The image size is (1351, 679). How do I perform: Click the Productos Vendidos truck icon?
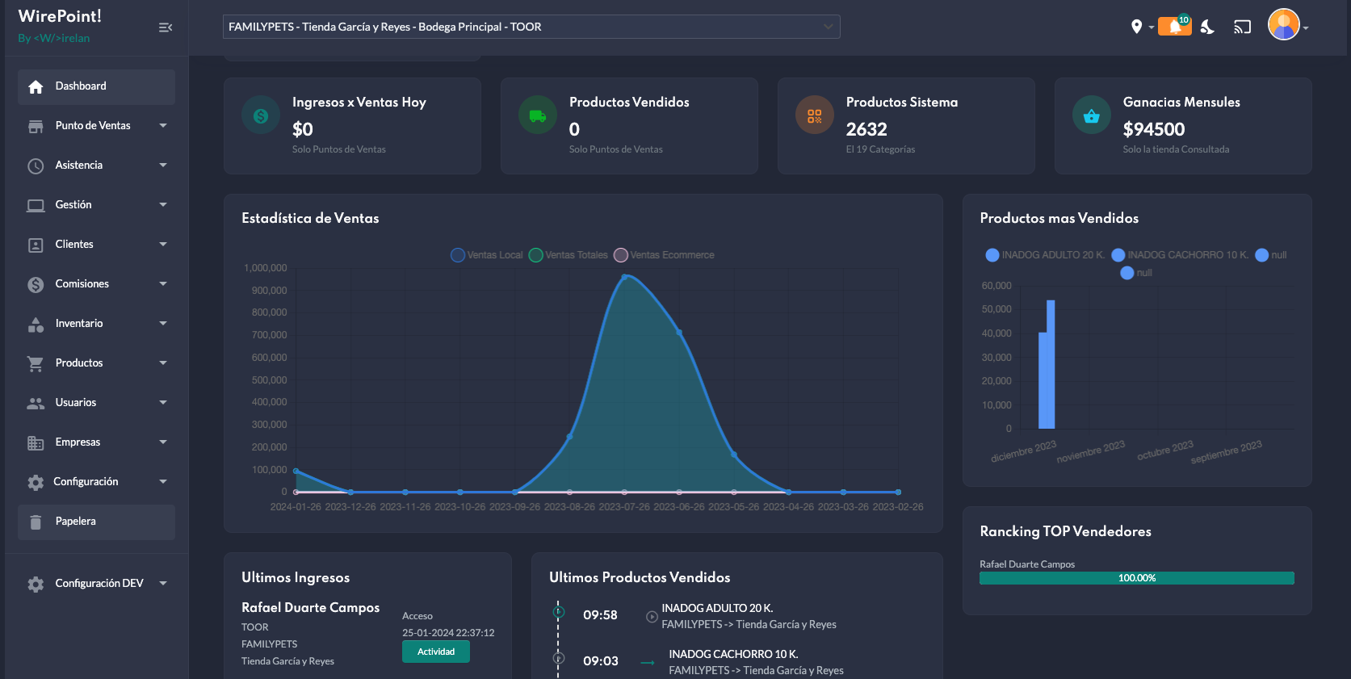click(x=538, y=115)
